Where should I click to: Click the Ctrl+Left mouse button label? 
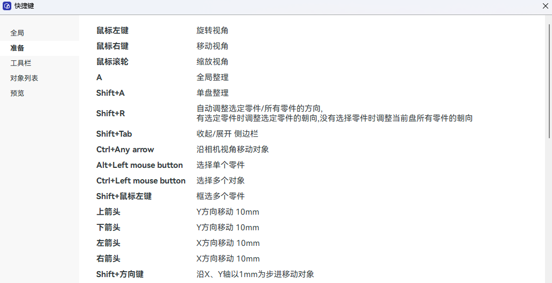[141, 181]
